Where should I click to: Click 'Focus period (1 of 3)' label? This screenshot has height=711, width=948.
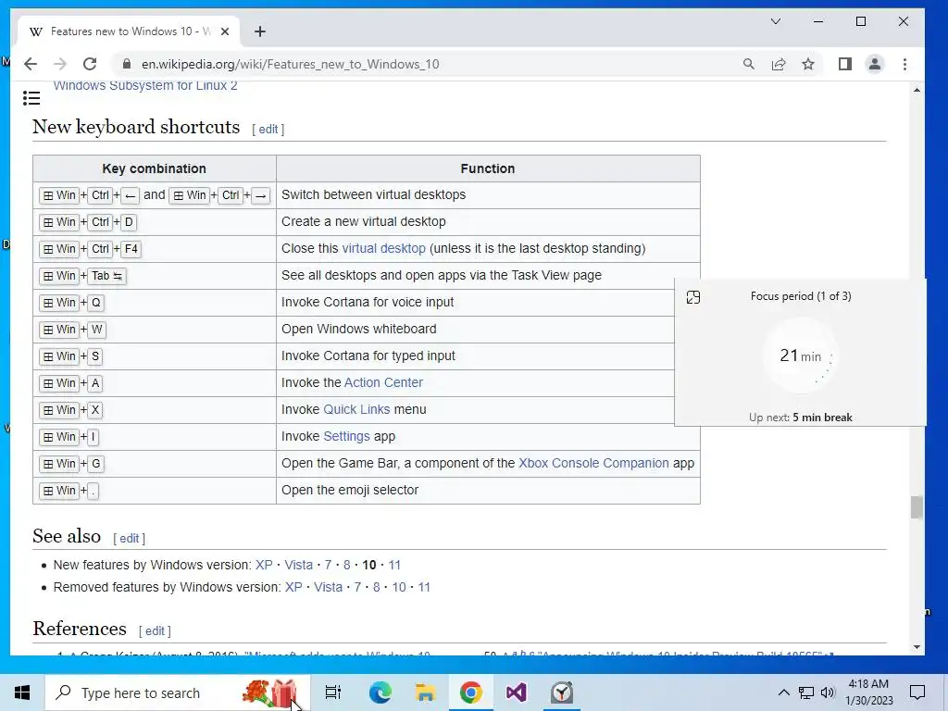click(x=801, y=296)
